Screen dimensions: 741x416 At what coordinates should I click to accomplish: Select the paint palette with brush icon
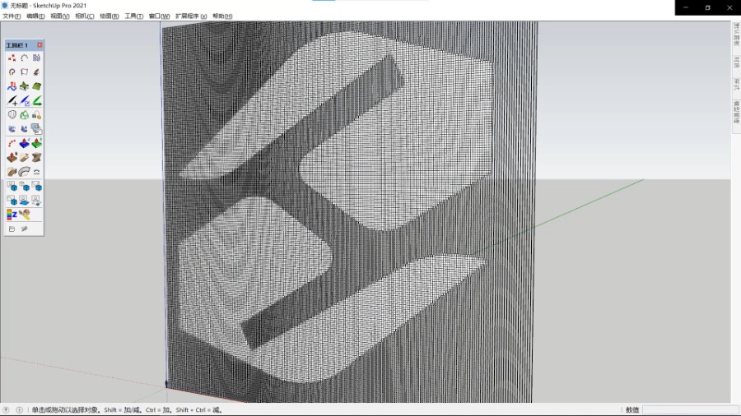tap(24, 215)
